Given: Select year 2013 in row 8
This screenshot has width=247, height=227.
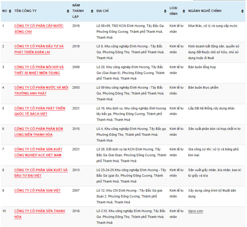Looking at the screenshot, I should coord(76,170).
